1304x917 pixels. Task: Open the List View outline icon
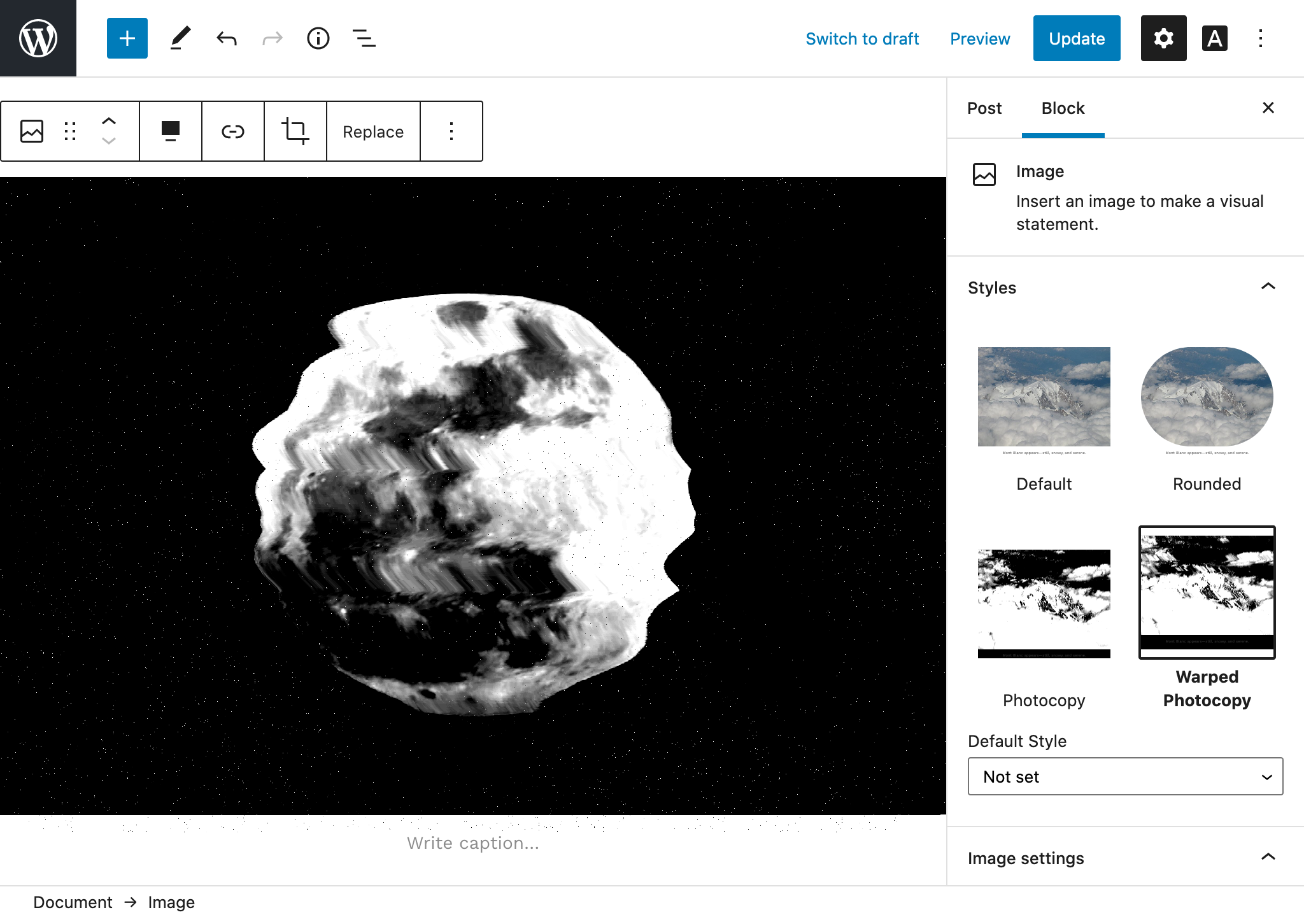click(364, 38)
